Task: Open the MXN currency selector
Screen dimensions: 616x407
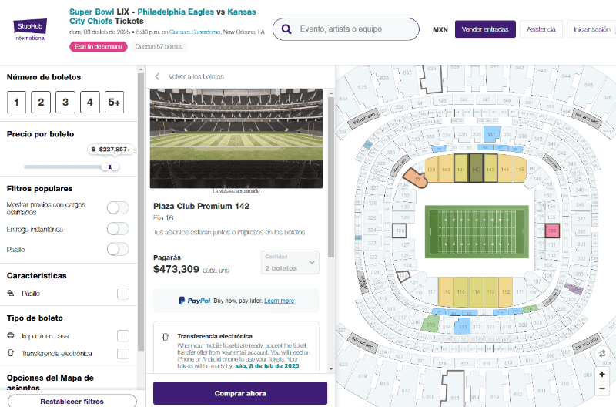Action: (440, 30)
